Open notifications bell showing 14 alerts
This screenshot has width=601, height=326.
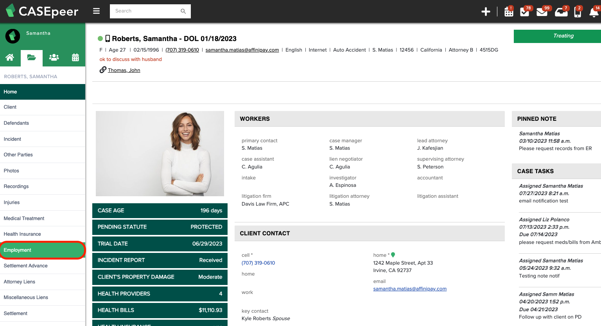pyautogui.click(x=594, y=12)
